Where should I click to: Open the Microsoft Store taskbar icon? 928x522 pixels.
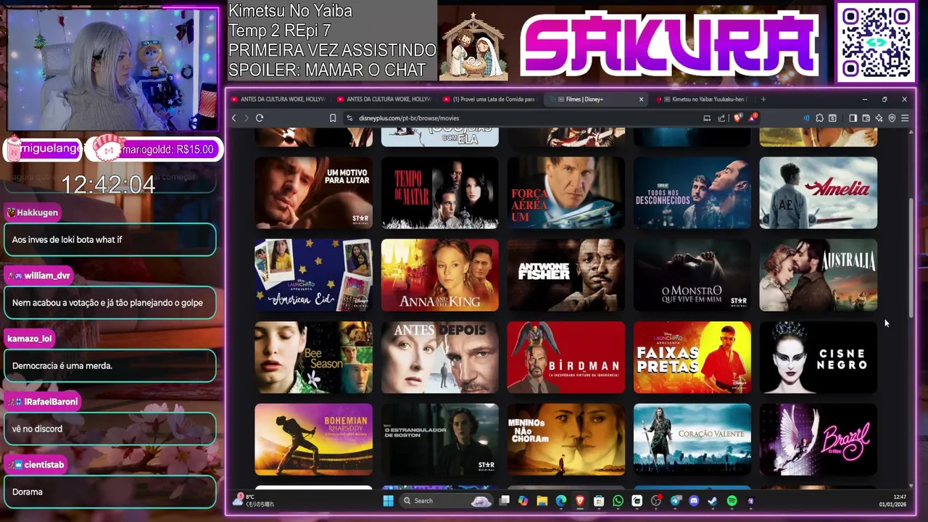pos(599,501)
